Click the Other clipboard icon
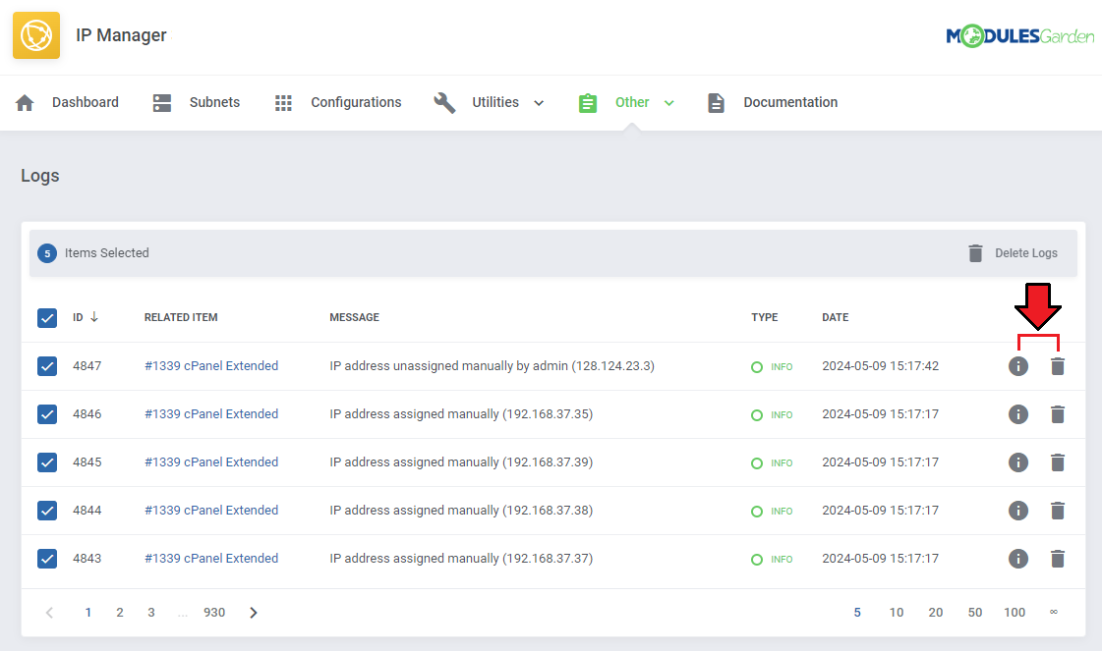1102x651 pixels. tap(588, 102)
